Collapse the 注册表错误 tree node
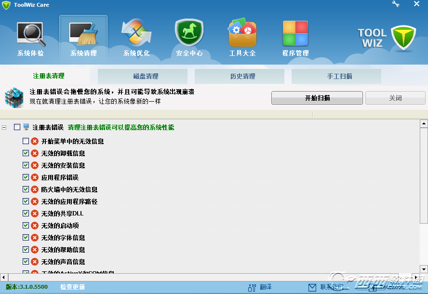428x294 pixels. 4,127
